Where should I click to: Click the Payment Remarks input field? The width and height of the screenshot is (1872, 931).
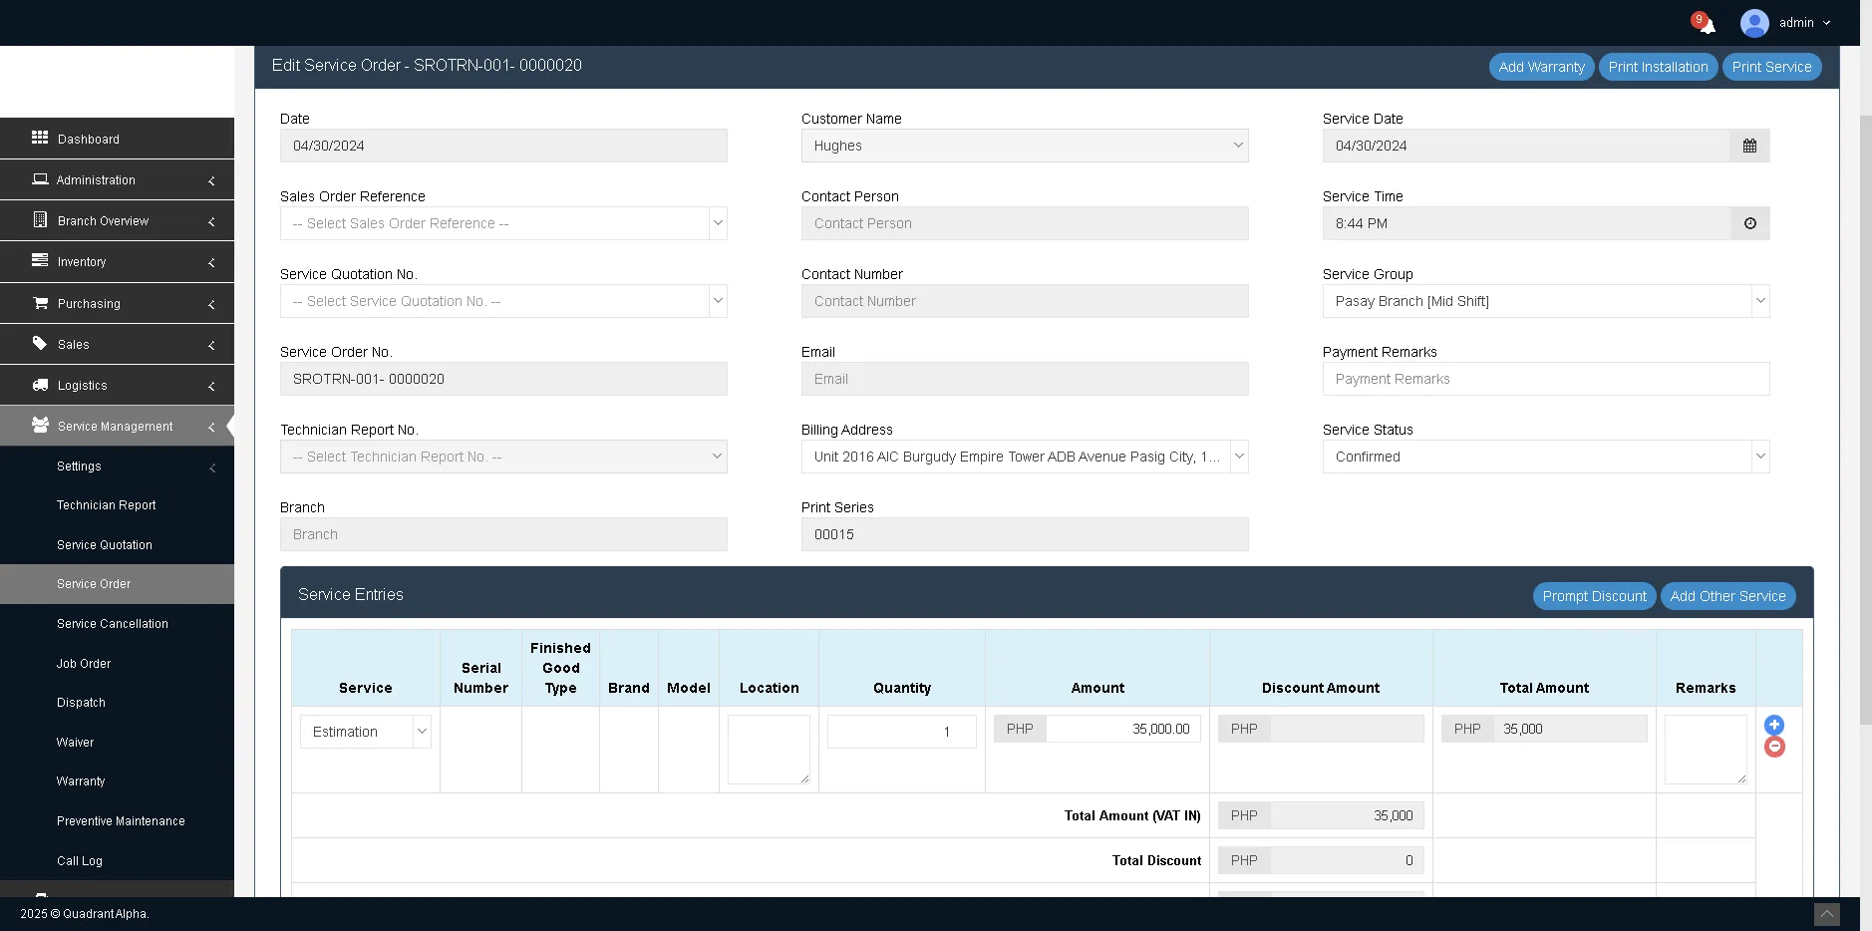(x=1545, y=379)
